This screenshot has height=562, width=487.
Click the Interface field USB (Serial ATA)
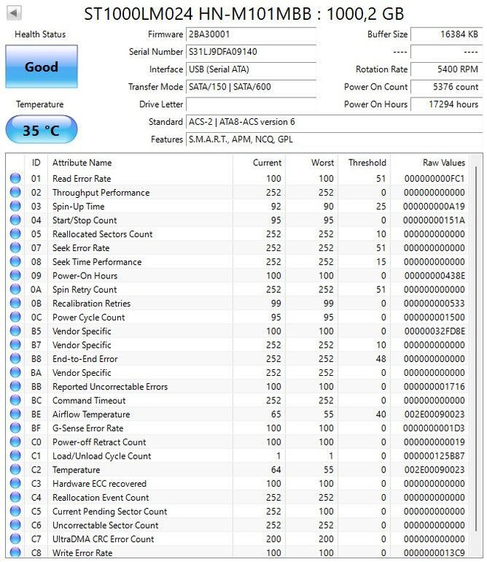point(251,69)
